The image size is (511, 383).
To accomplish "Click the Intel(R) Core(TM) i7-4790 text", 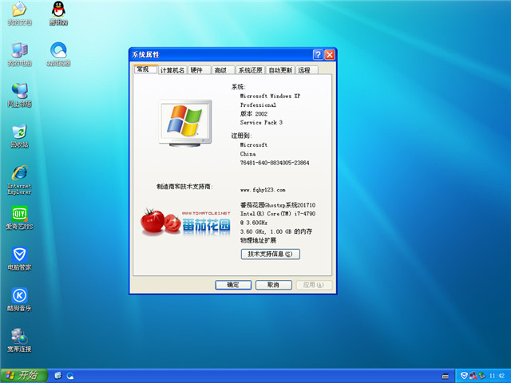I will pos(278,214).
